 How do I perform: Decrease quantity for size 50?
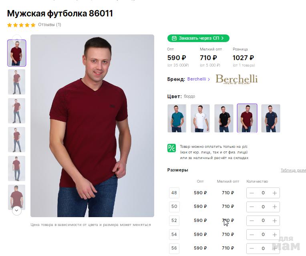click(252, 207)
